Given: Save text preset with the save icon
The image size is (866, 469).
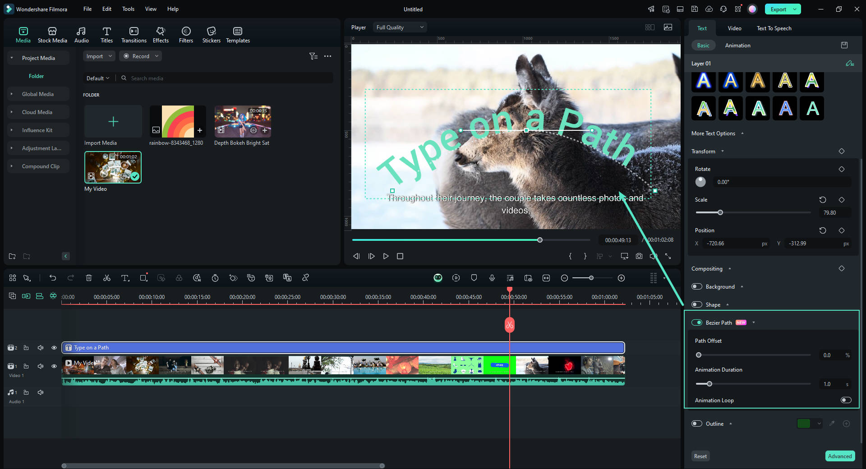Looking at the screenshot, I should [x=844, y=45].
